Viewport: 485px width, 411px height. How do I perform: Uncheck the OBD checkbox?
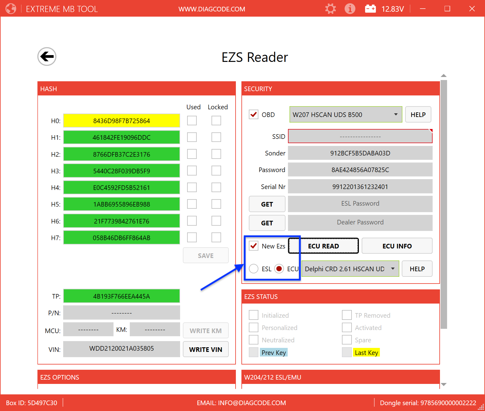pos(253,115)
